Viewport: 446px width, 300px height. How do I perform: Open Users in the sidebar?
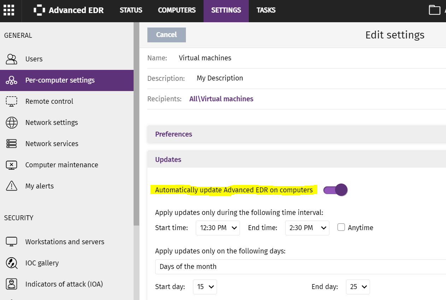point(67,59)
